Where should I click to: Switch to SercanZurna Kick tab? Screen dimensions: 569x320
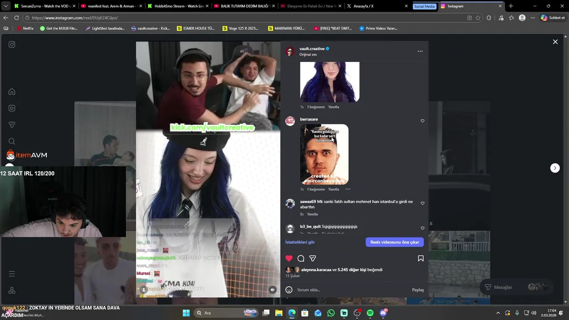[43, 6]
